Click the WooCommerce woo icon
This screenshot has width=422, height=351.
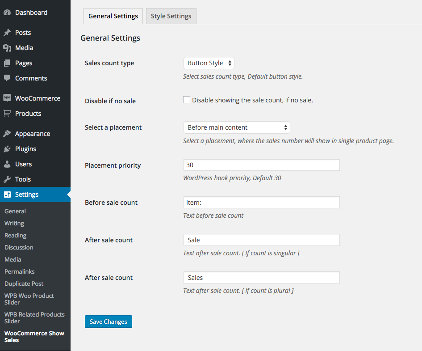pyautogui.click(x=7, y=98)
